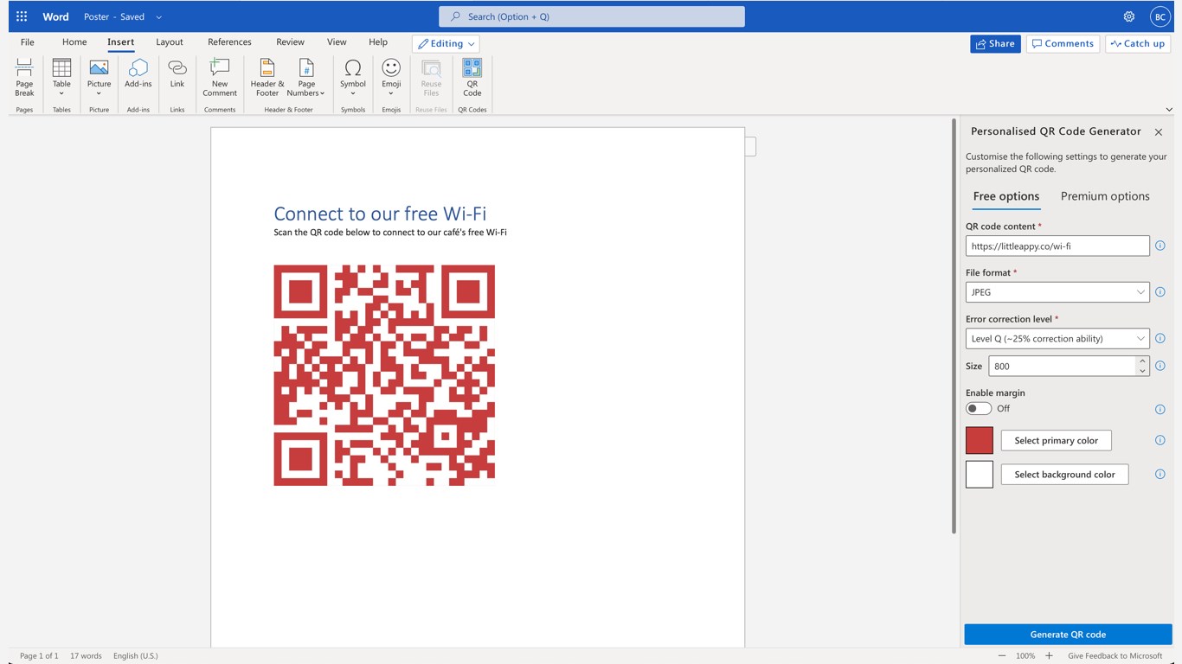Open the Emoji picker
This screenshot has height=664, width=1182.
click(x=391, y=78)
